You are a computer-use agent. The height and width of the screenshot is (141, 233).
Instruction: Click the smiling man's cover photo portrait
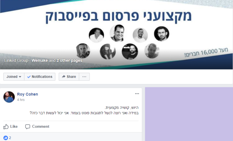117,33
